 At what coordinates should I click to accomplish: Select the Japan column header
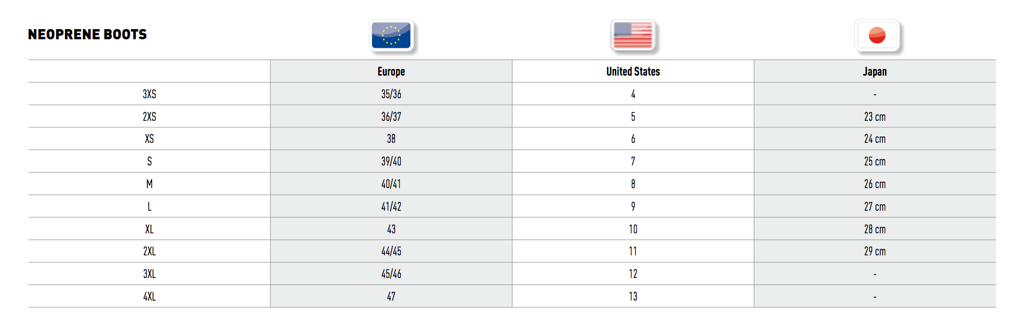tap(874, 71)
